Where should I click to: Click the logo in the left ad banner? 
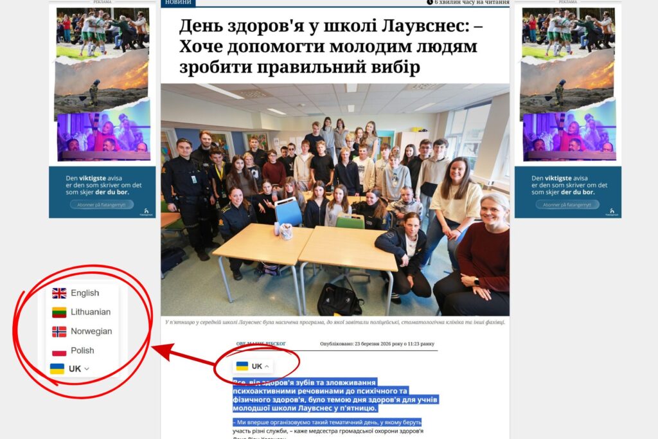pyautogui.click(x=146, y=211)
